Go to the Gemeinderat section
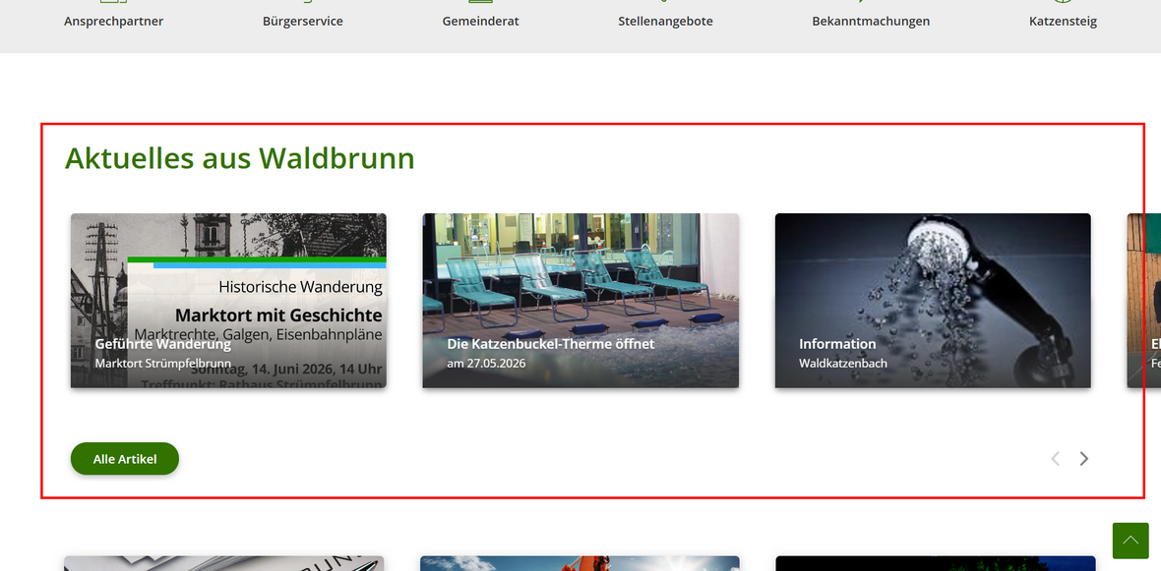Viewport: 1161px width, 571px height. click(480, 21)
